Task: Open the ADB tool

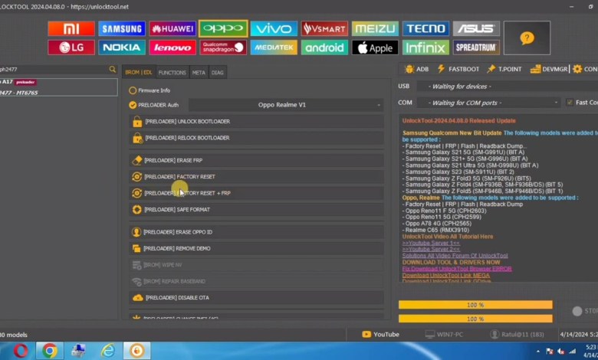Action: point(416,69)
